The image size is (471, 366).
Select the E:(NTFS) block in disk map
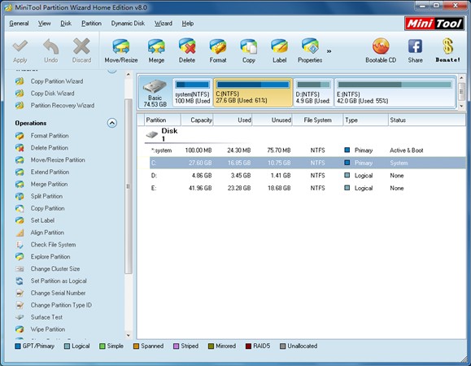tap(395, 93)
